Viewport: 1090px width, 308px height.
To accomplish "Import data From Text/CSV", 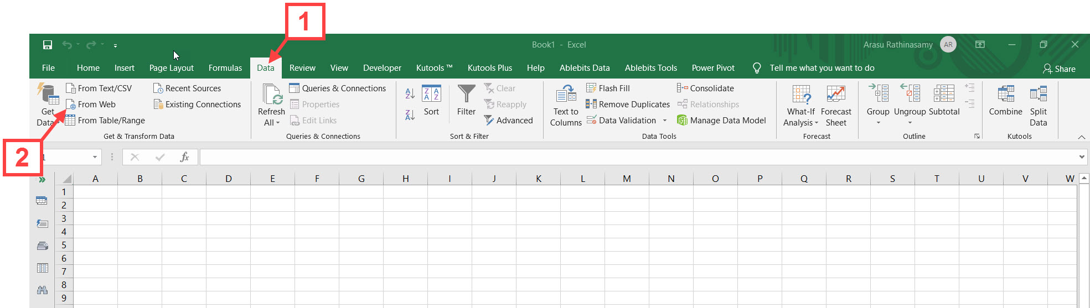I will pos(99,88).
